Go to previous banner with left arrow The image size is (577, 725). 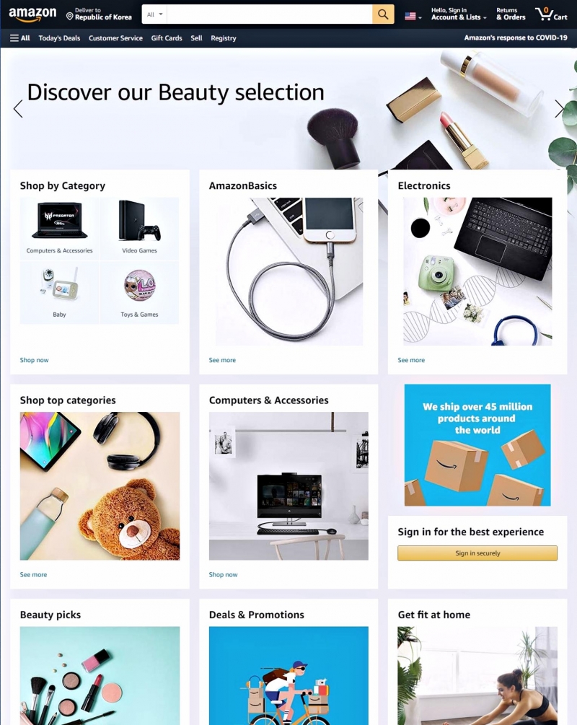click(18, 109)
